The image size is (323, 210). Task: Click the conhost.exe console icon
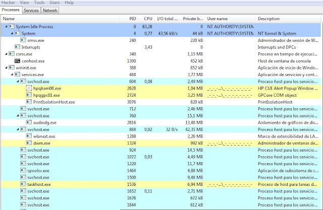click(x=17, y=61)
